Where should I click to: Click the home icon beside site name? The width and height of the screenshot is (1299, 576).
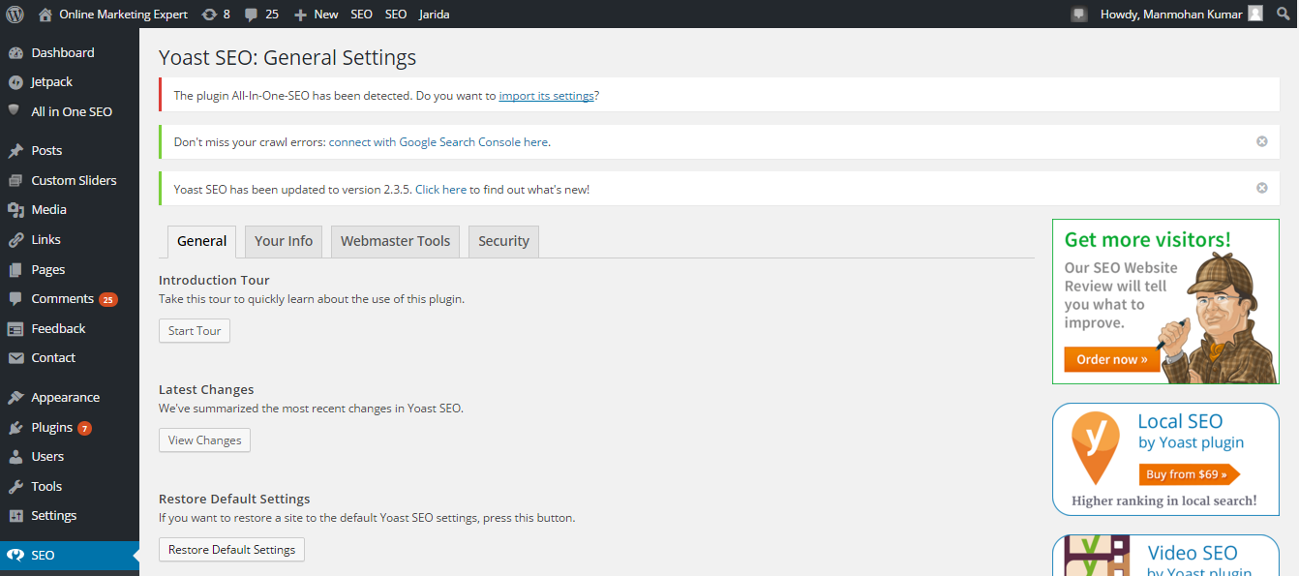click(x=45, y=15)
